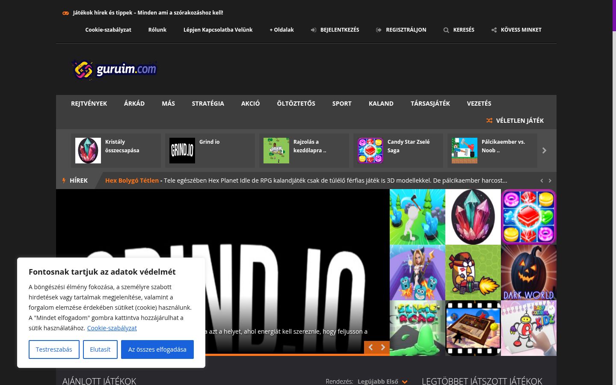Click the lightning bolt HÍREK icon

[x=64, y=181]
